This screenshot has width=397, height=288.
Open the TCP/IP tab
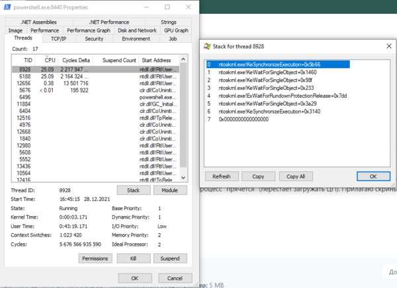tap(58, 39)
